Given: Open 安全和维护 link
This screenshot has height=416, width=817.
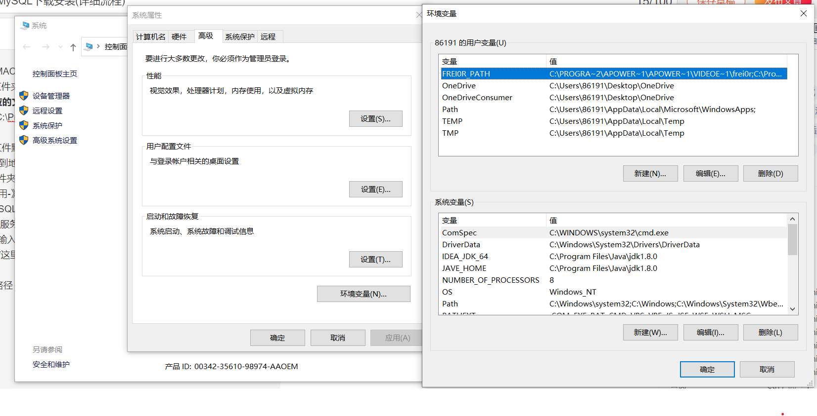Looking at the screenshot, I should (x=51, y=365).
